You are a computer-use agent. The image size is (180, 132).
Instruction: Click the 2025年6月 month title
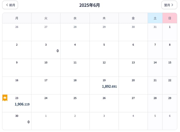click(x=89, y=5)
